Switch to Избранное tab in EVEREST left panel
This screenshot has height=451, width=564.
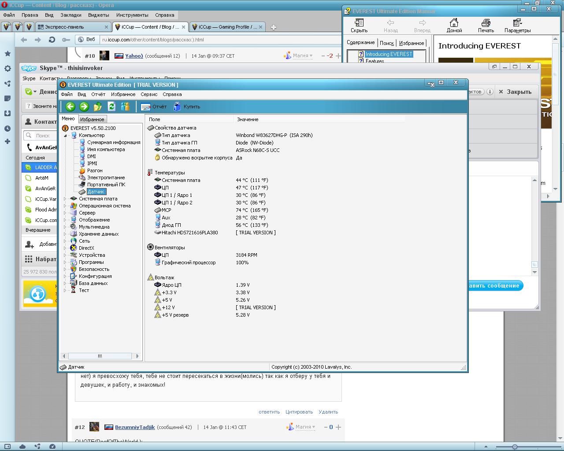tap(92, 119)
